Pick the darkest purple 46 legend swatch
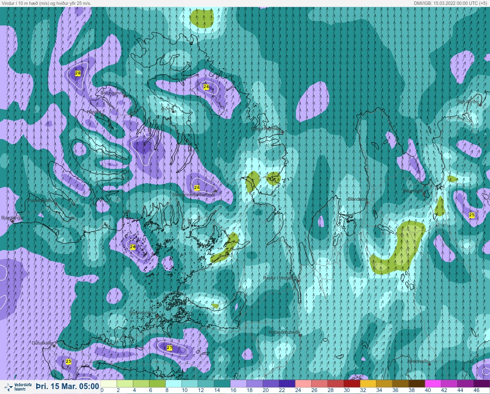 [x=482, y=384]
